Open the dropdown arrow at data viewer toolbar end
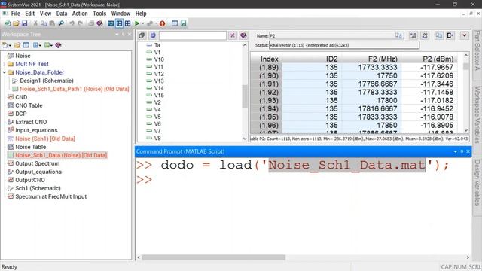This screenshot has width=482, height=271. (464, 35)
